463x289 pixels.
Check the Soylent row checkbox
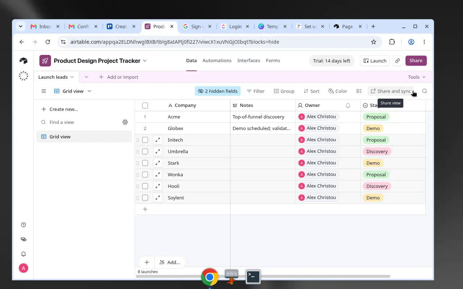point(145,198)
